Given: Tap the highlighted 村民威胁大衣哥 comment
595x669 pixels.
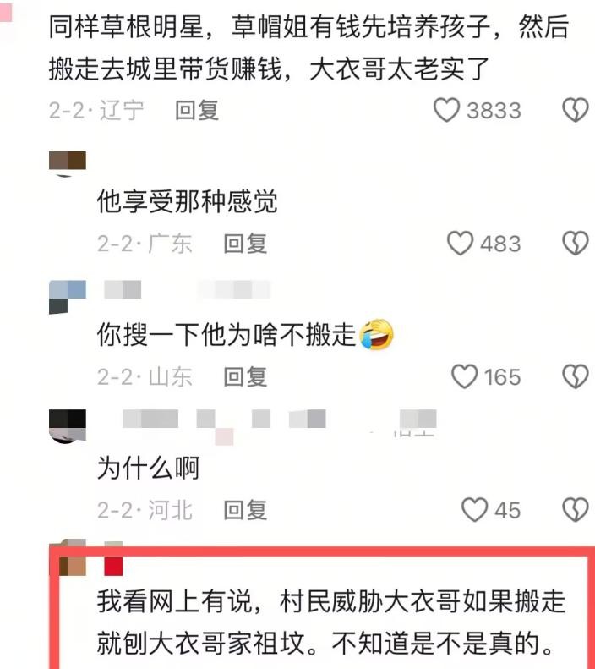Looking at the screenshot, I should coord(330,622).
